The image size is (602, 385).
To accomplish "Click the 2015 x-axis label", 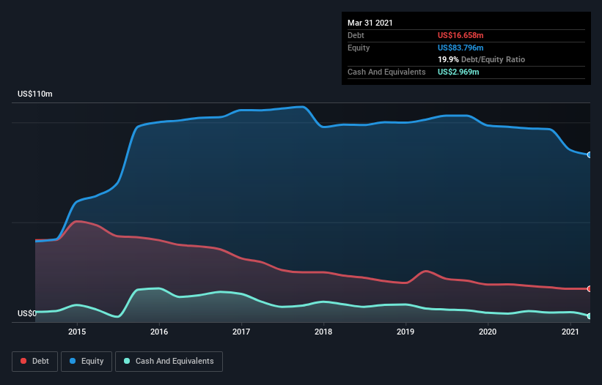I will 77,332.
